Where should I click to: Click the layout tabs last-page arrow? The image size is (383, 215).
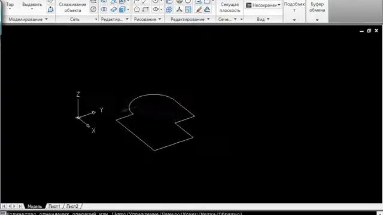tap(20, 206)
